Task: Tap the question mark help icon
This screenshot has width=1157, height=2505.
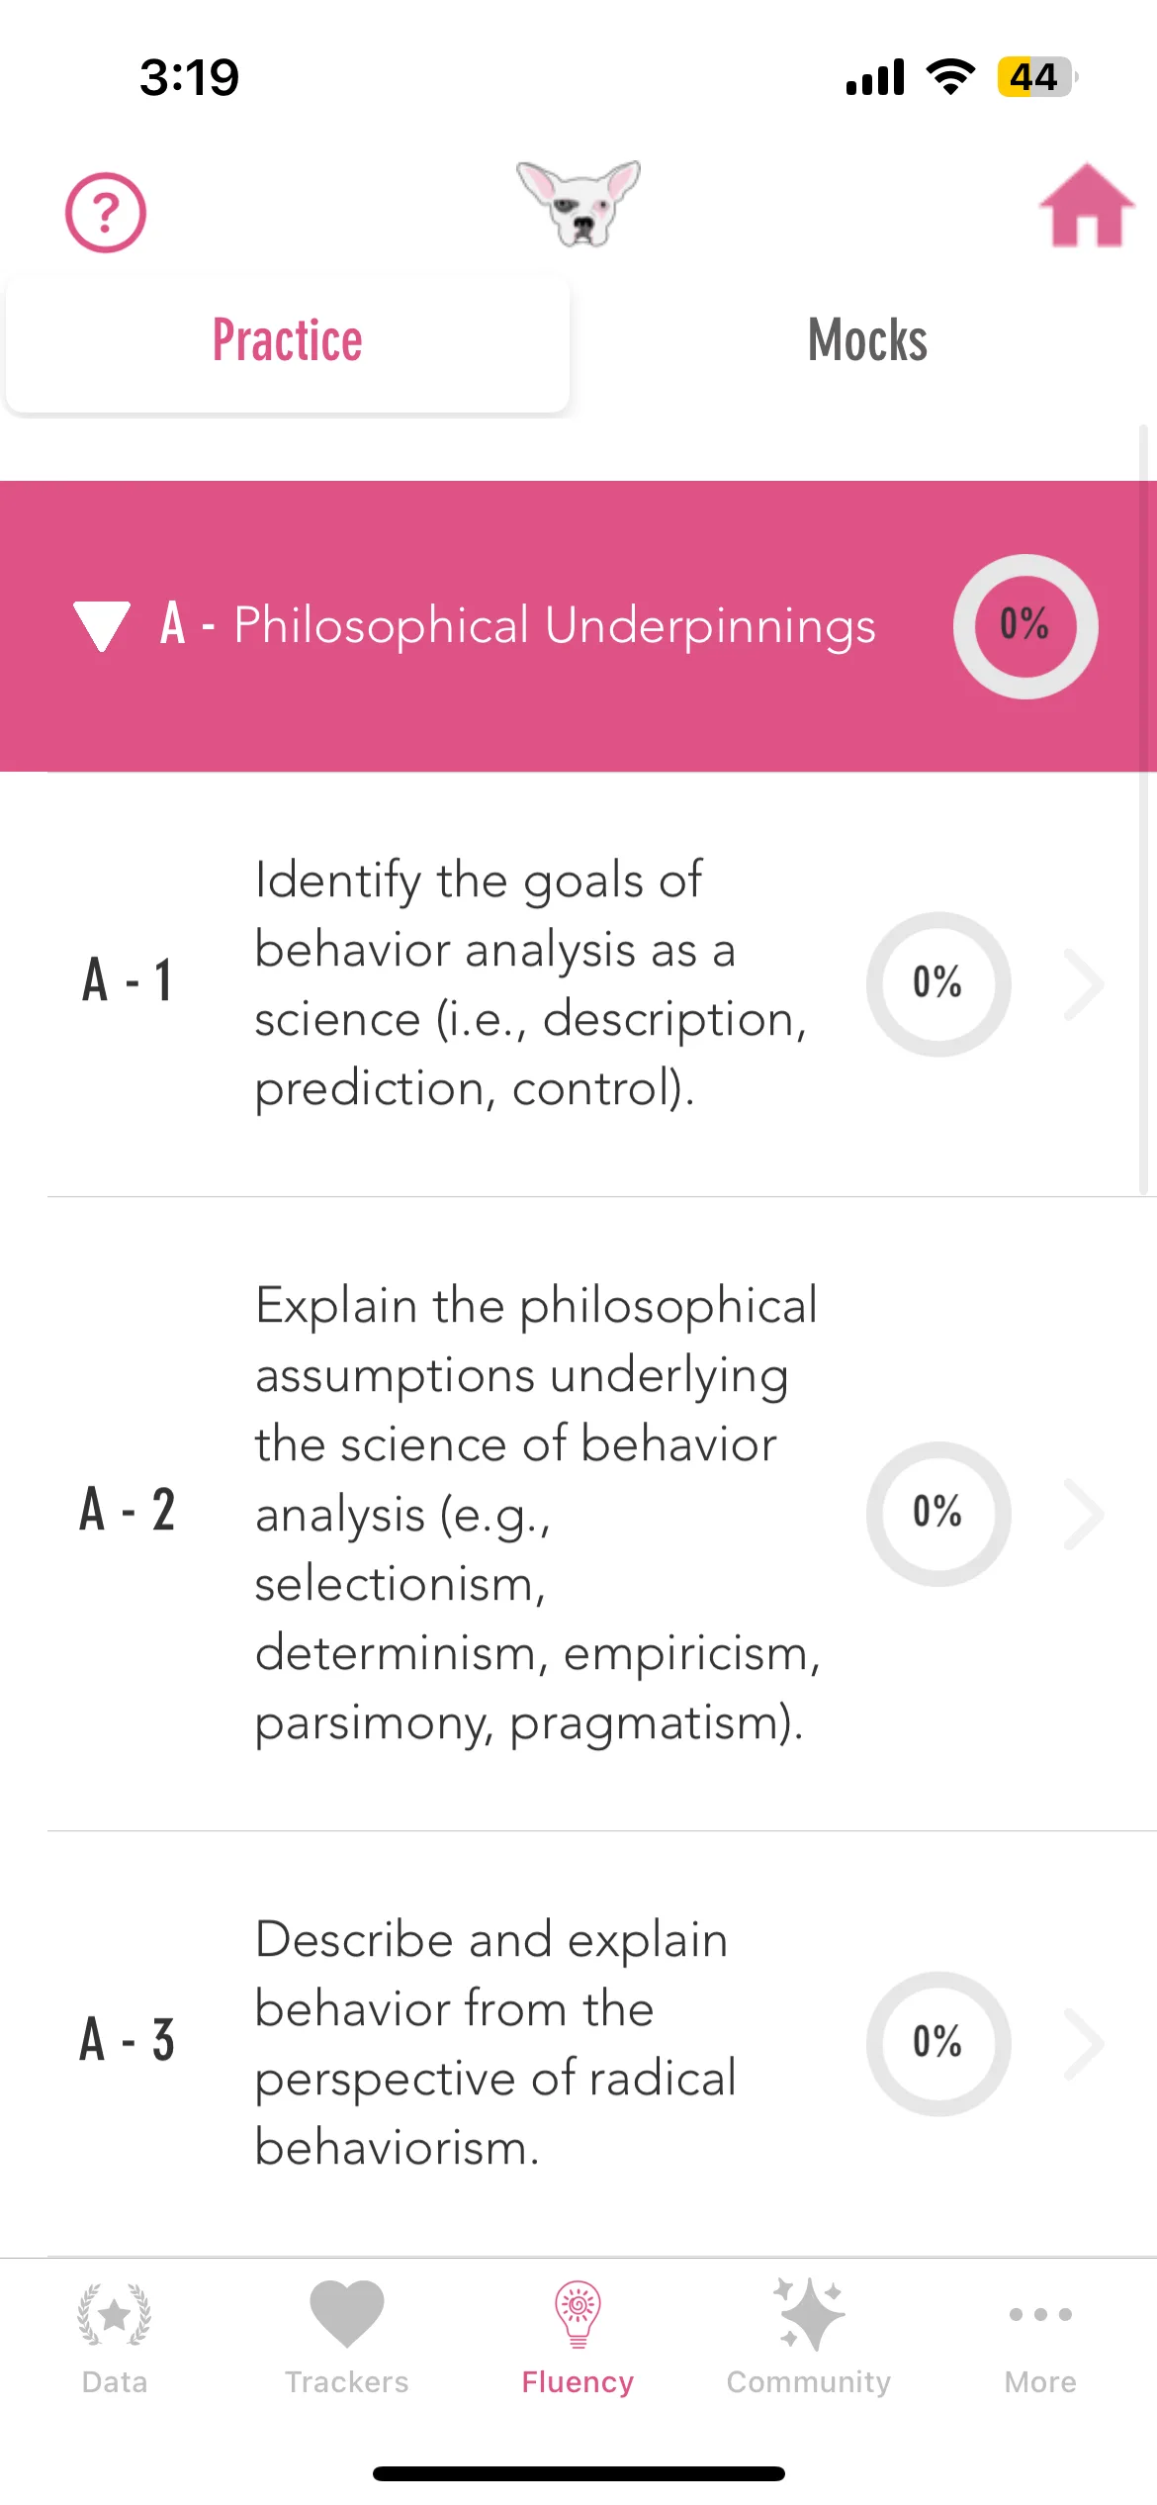Action: (106, 213)
